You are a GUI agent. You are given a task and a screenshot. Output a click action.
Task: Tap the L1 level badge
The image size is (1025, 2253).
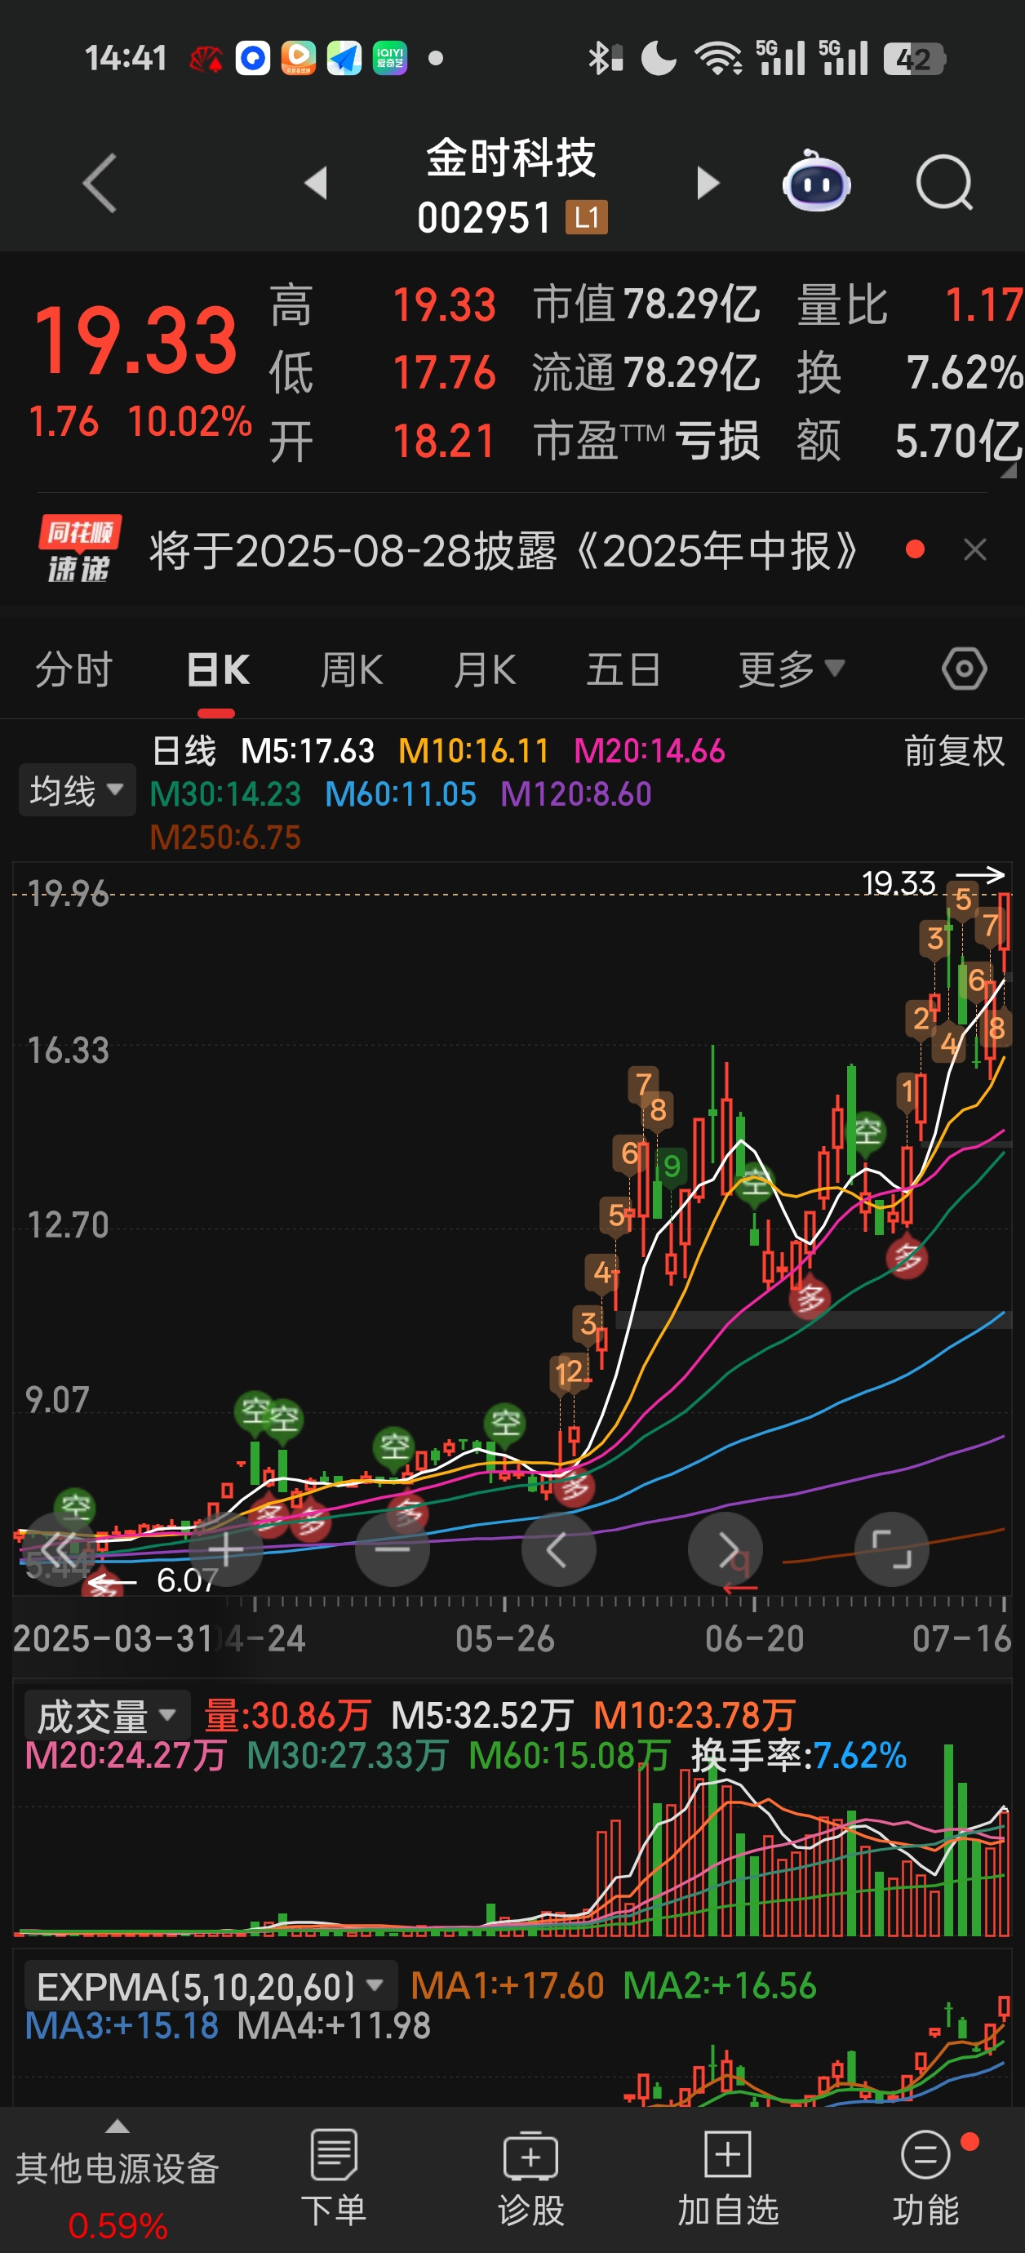[x=586, y=218]
